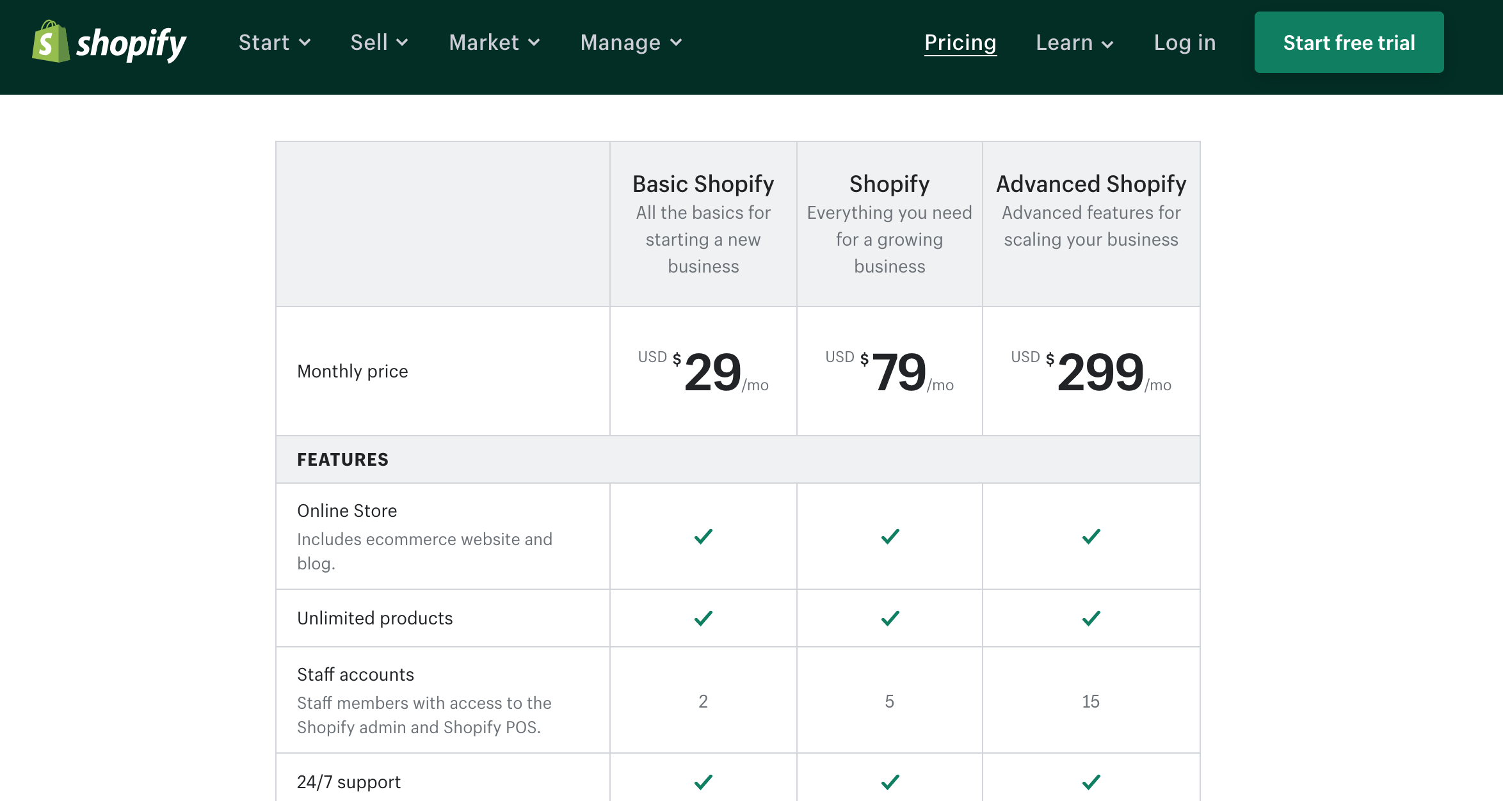The height and width of the screenshot is (801, 1503).
Task: Expand the Manage navigation menu
Action: (631, 42)
